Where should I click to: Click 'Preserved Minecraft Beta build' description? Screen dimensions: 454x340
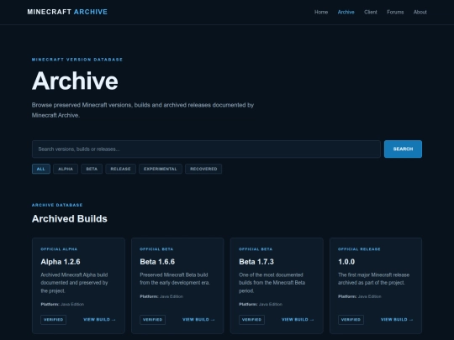(175, 279)
